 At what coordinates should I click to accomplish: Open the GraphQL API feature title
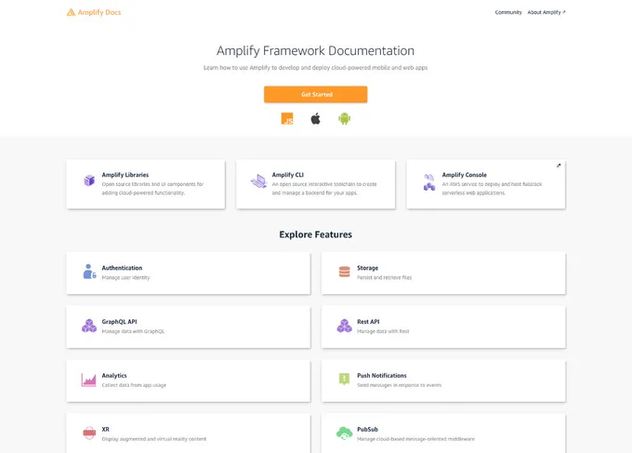coord(119,322)
